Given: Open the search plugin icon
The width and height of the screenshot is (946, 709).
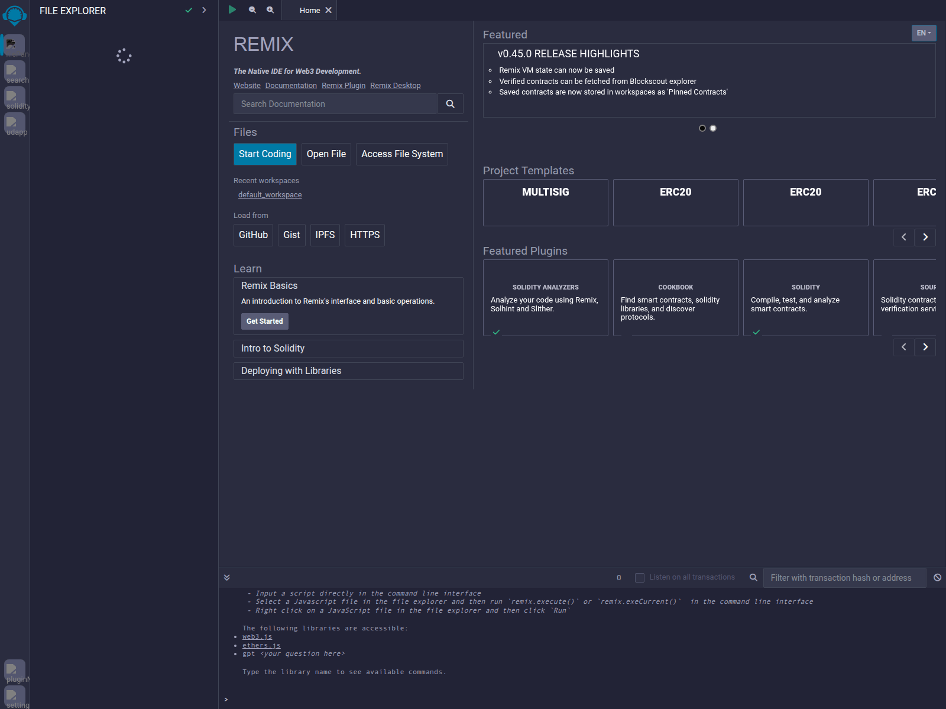Looking at the screenshot, I should tap(15, 71).
